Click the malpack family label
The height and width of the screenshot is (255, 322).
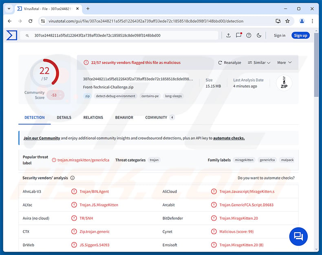(287, 160)
